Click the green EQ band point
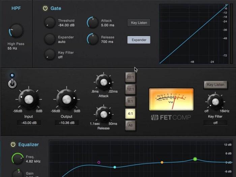Image resolution: width=236 pixels, height=177 pixels. (x=195, y=159)
